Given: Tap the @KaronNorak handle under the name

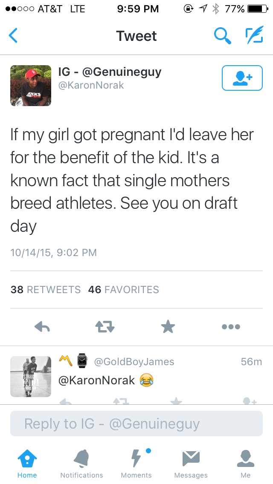Looking at the screenshot, I should point(91,85).
